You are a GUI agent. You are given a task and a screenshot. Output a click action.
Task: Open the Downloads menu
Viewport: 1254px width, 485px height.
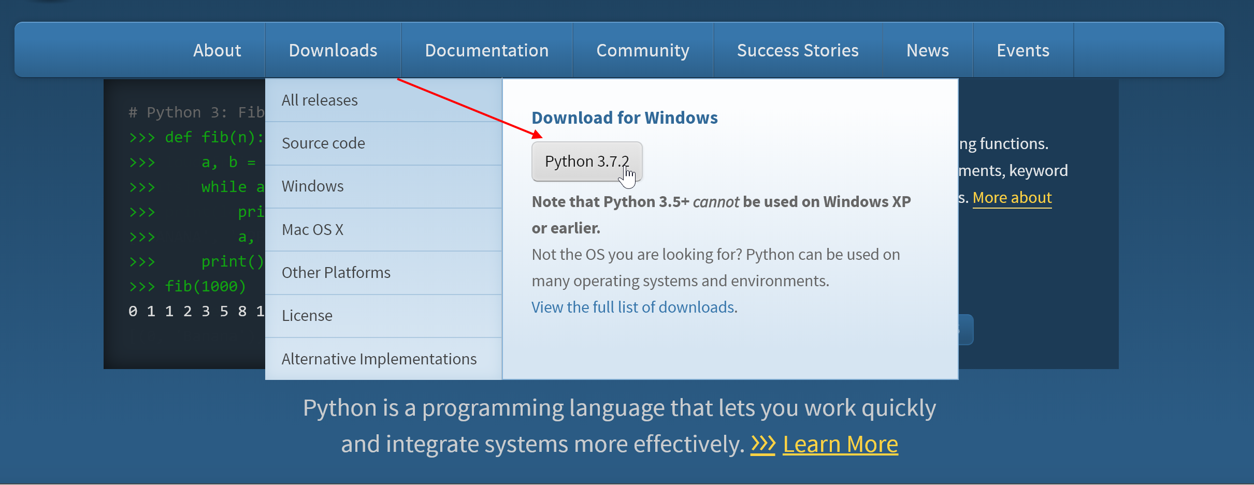point(333,50)
